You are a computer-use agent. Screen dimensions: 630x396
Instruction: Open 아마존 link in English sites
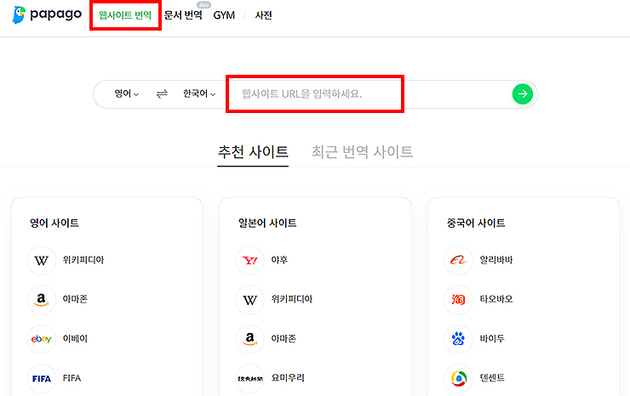tap(75, 299)
